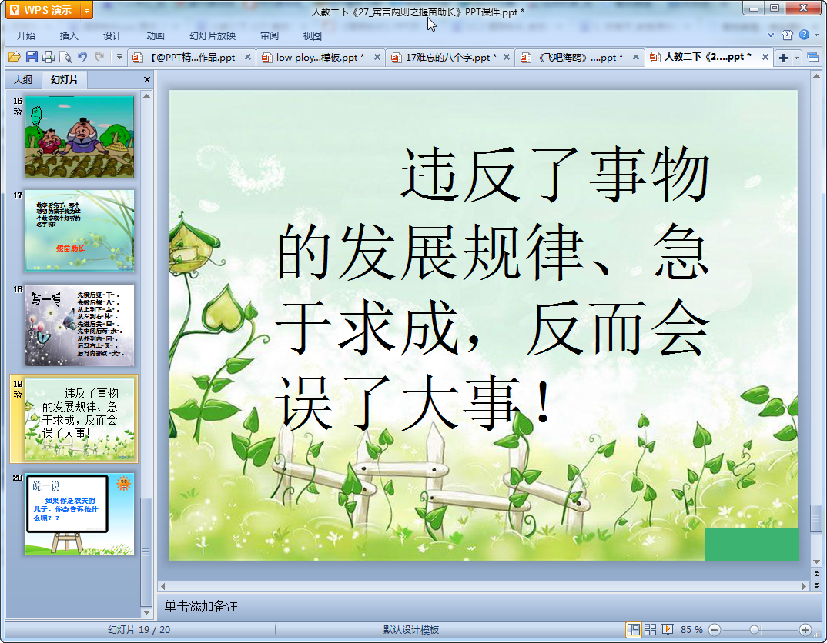Open the 设计 menu

(x=112, y=36)
